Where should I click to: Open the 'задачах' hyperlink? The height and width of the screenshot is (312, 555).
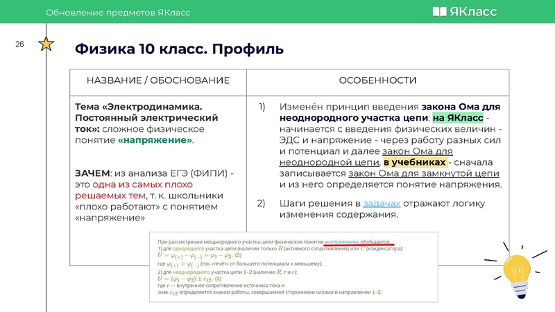pos(382,203)
